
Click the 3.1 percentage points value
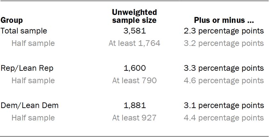coord(224,105)
